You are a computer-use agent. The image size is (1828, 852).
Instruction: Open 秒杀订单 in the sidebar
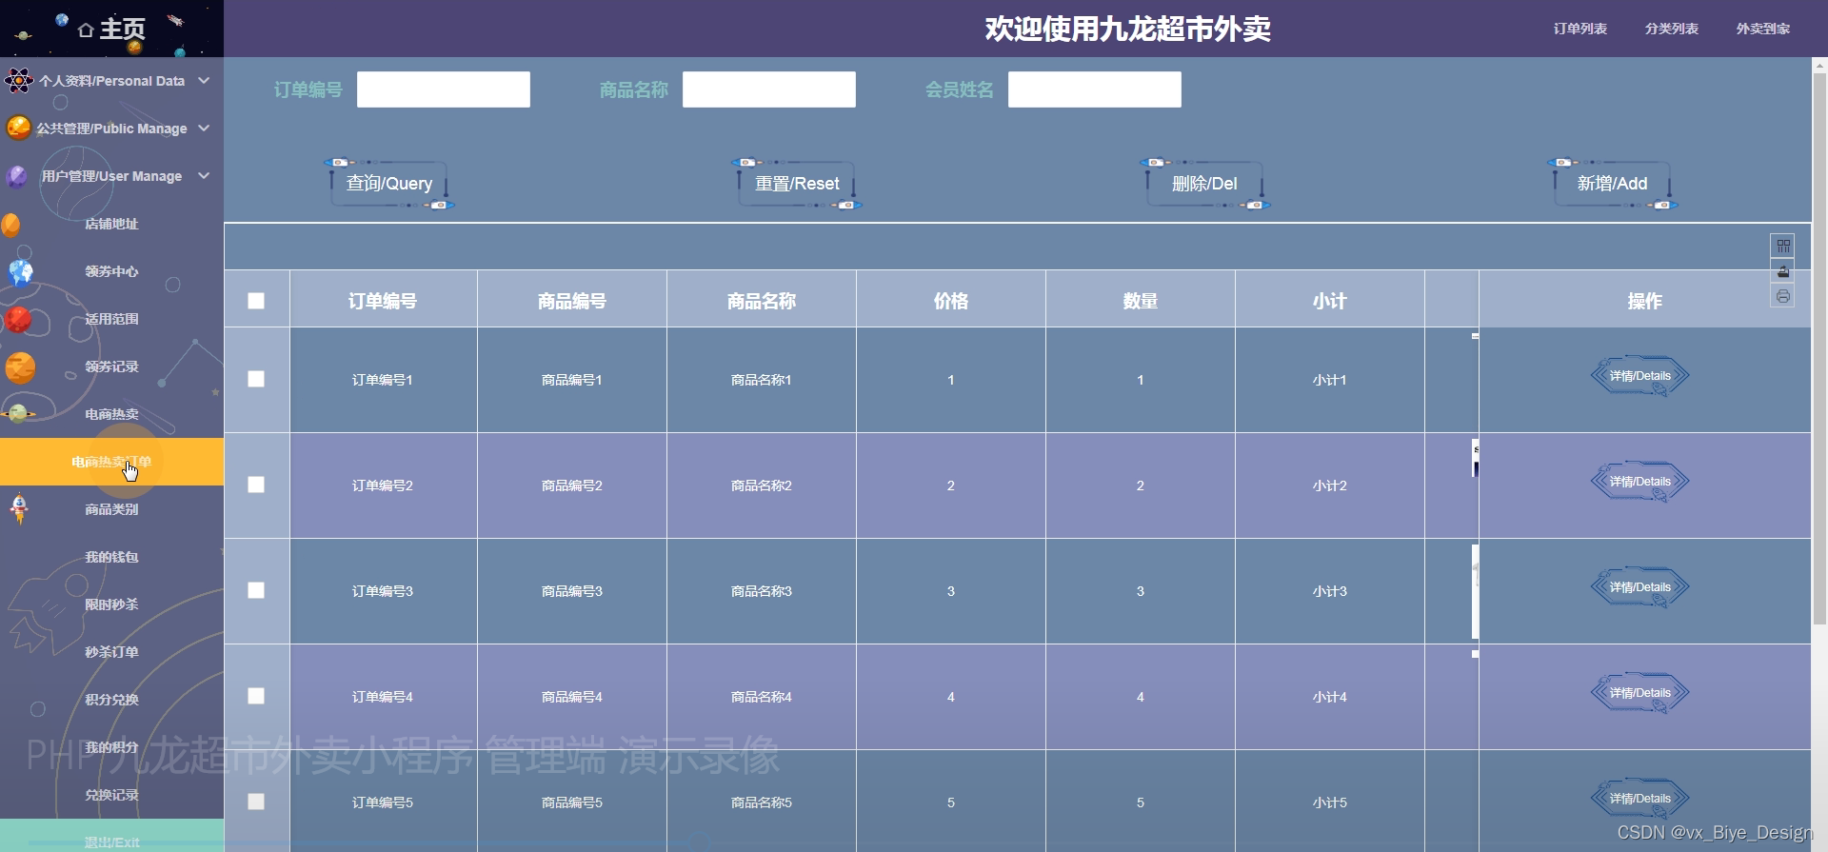[x=111, y=652]
